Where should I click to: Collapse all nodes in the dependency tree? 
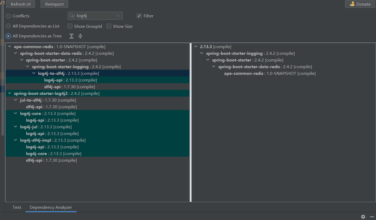[80, 36]
